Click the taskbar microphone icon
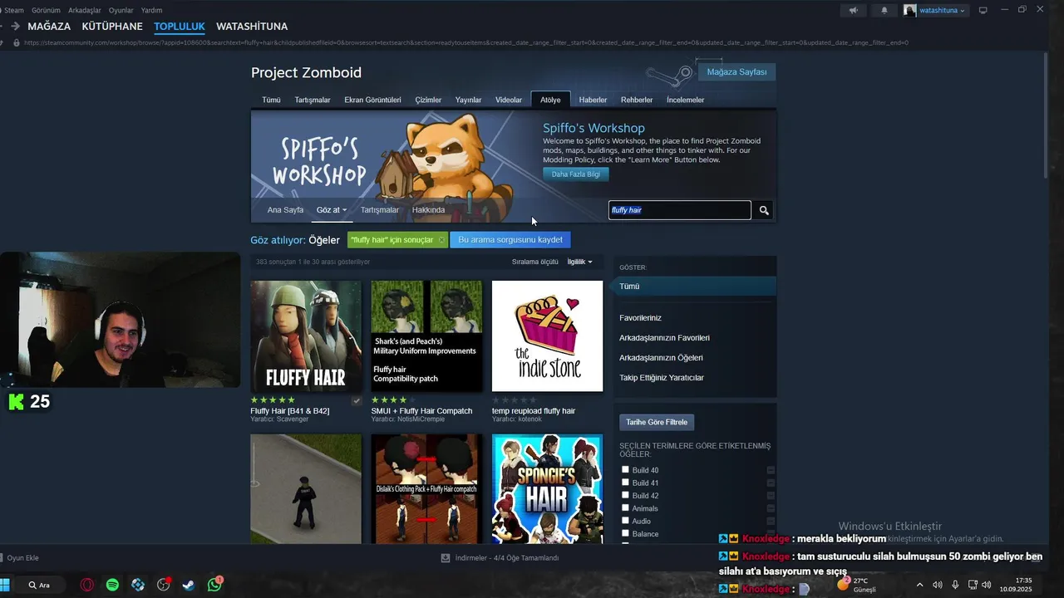1064x598 pixels. (955, 585)
